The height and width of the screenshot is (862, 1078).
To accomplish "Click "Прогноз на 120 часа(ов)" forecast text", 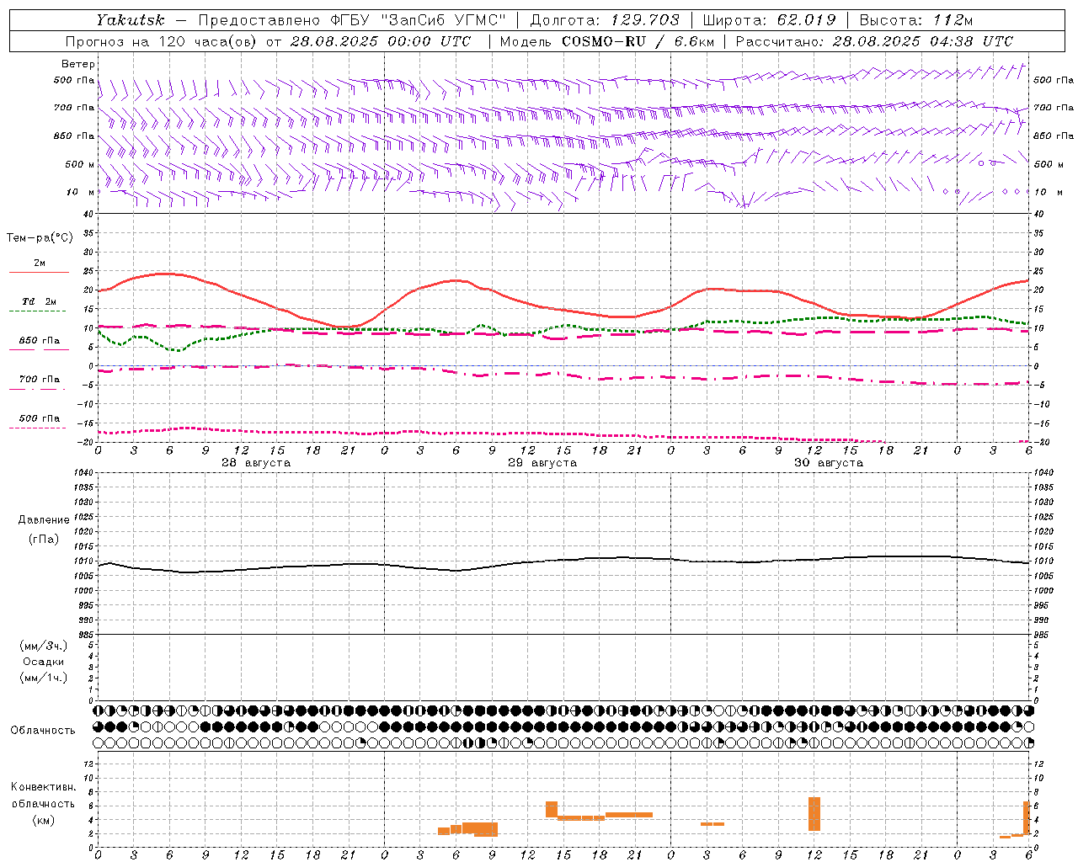I will coord(163,41).
